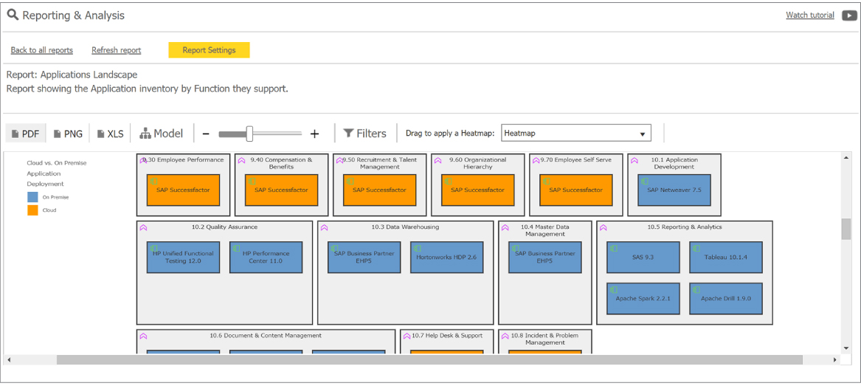Select the Hortonworks HDP 2.6 box
861x386 pixels.
tap(447, 257)
